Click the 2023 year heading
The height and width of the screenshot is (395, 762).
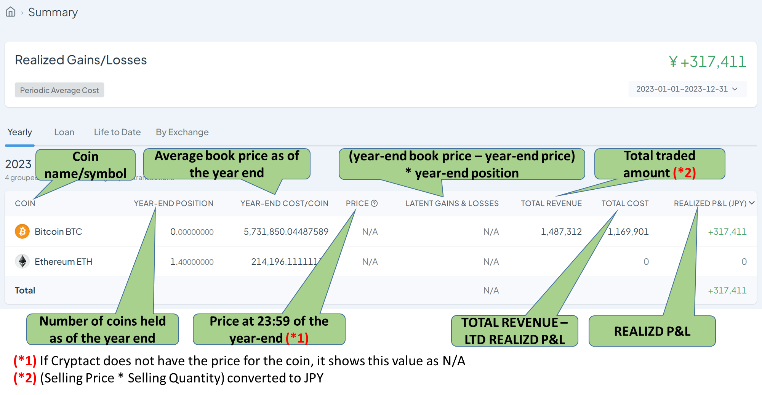tap(18, 164)
